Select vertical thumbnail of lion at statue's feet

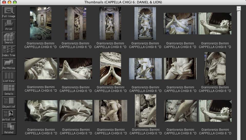coord(146,111)
